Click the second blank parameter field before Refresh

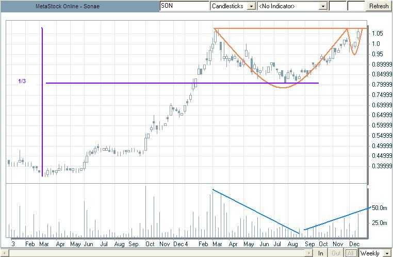pos(356,6)
